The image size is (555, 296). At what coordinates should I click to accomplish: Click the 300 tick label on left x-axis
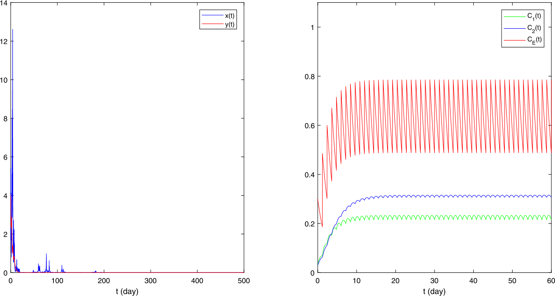click(150, 280)
